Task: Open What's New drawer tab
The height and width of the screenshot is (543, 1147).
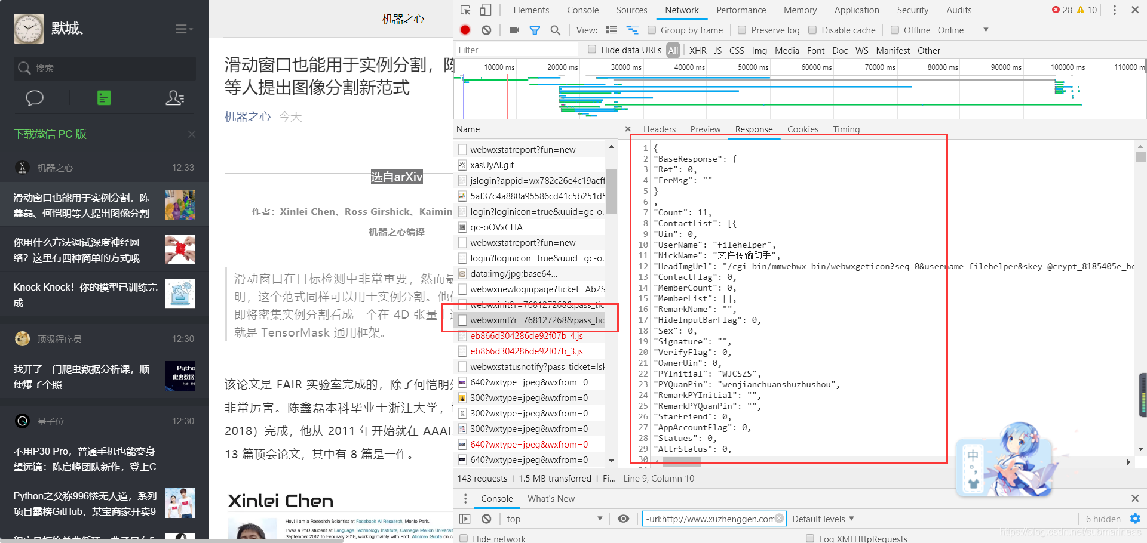Action: coord(551,499)
